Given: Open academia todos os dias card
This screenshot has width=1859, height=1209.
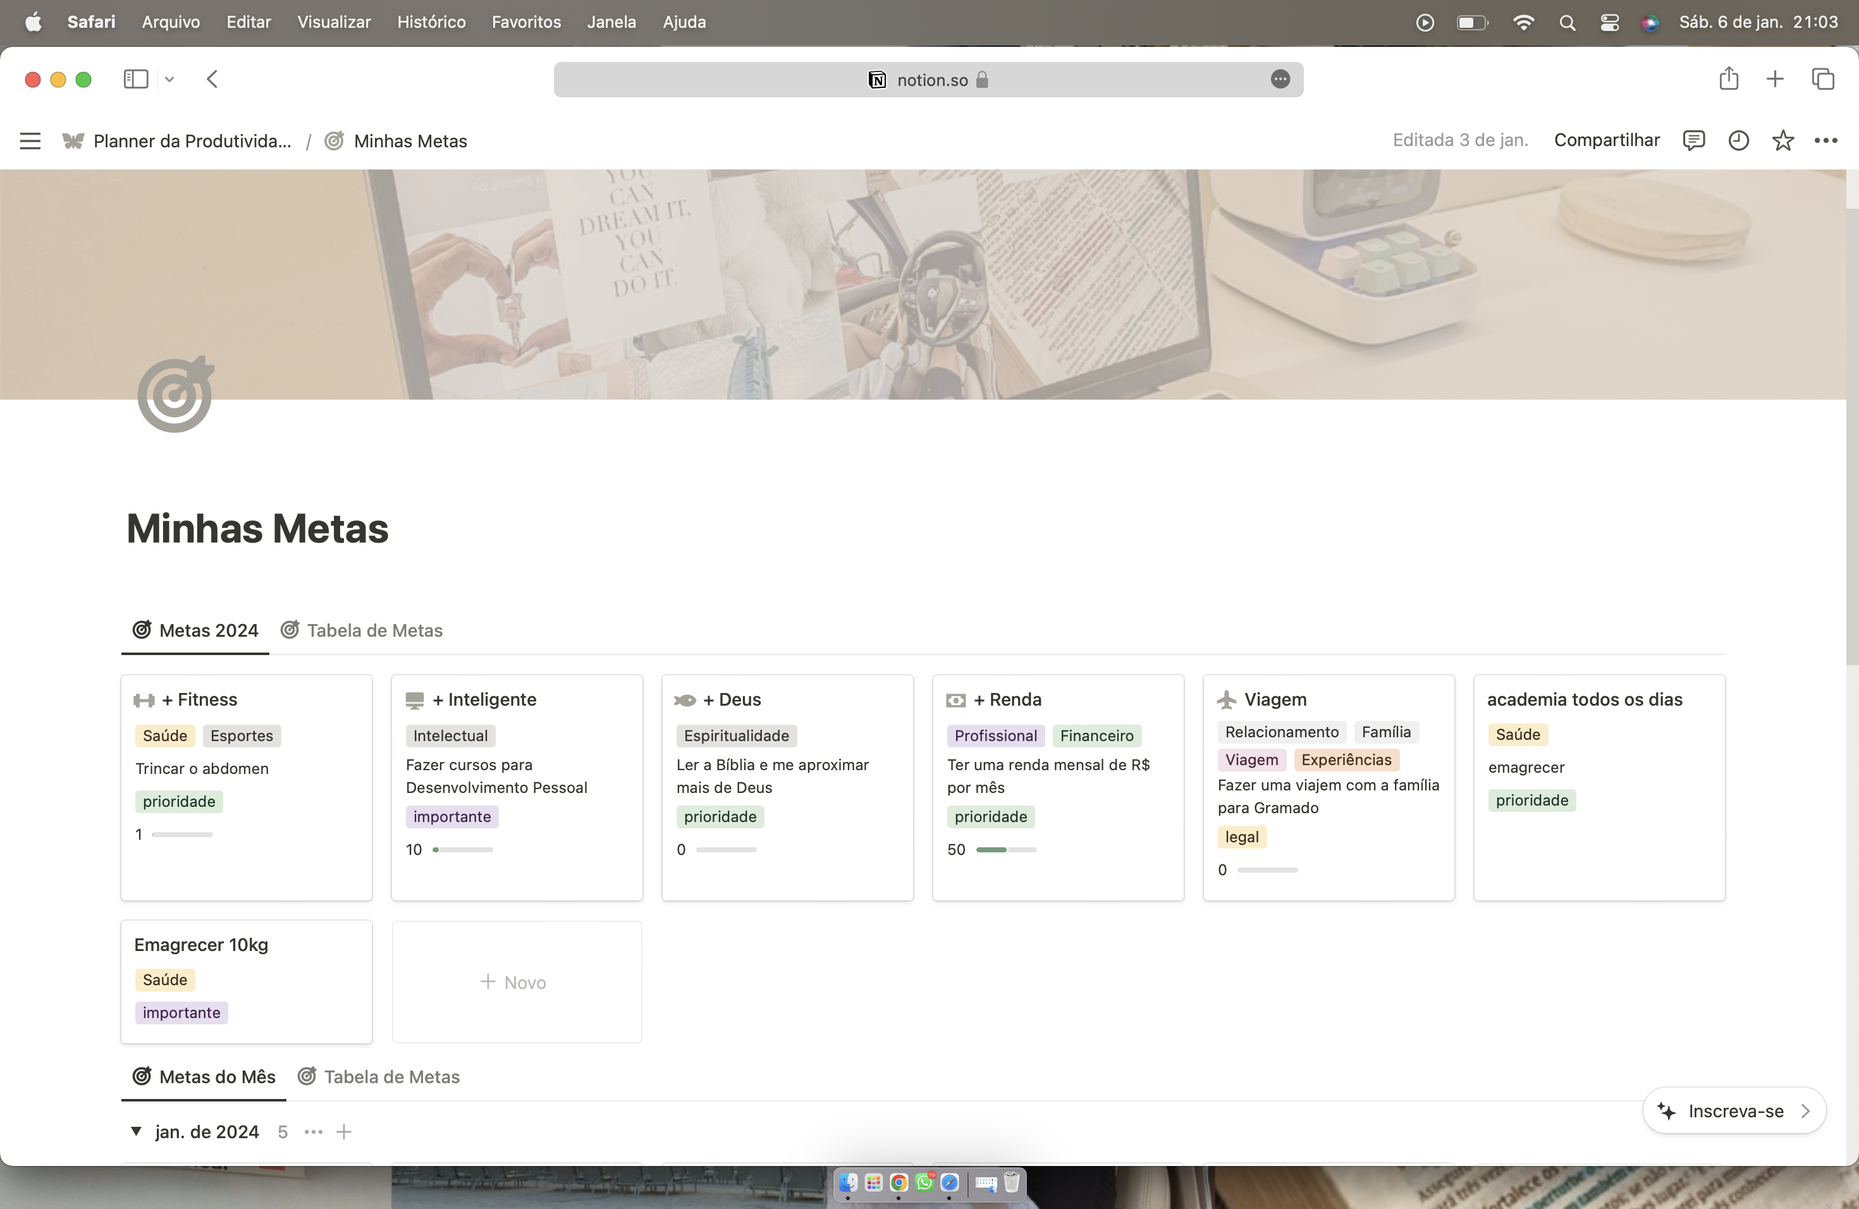Looking at the screenshot, I should point(1599,787).
